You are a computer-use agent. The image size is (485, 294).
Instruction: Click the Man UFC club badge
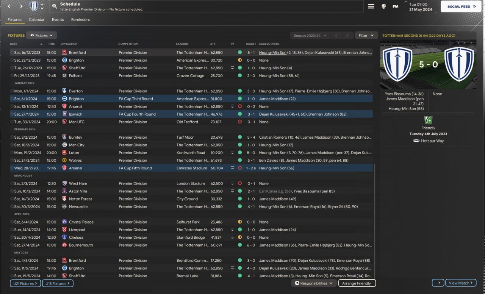(x=64, y=122)
